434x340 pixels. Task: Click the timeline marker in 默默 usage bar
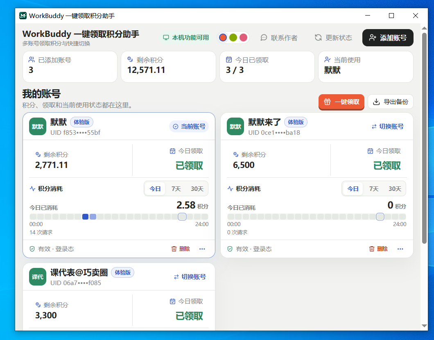point(182,217)
